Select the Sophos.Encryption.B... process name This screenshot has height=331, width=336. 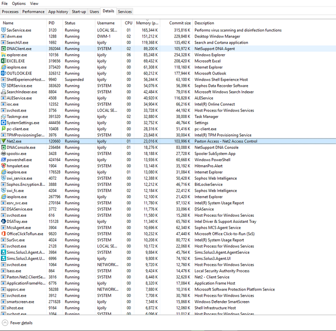point(26,184)
